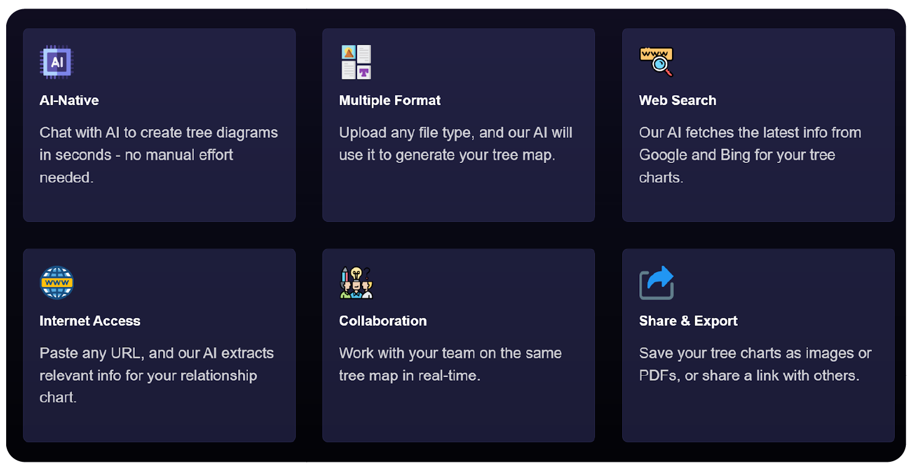Click the Internet Access heading
The image size is (912, 471).
click(x=90, y=321)
